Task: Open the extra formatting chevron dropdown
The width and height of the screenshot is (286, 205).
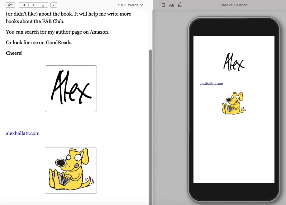Action: tap(53, 5)
